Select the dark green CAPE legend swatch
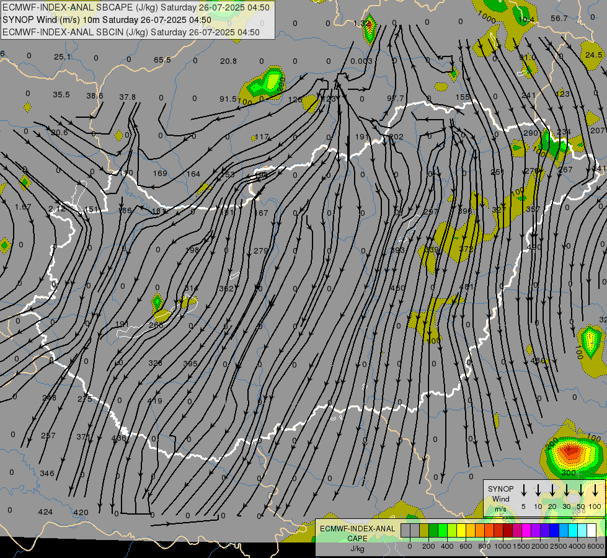This screenshot has height=558, width=607. 433,530
